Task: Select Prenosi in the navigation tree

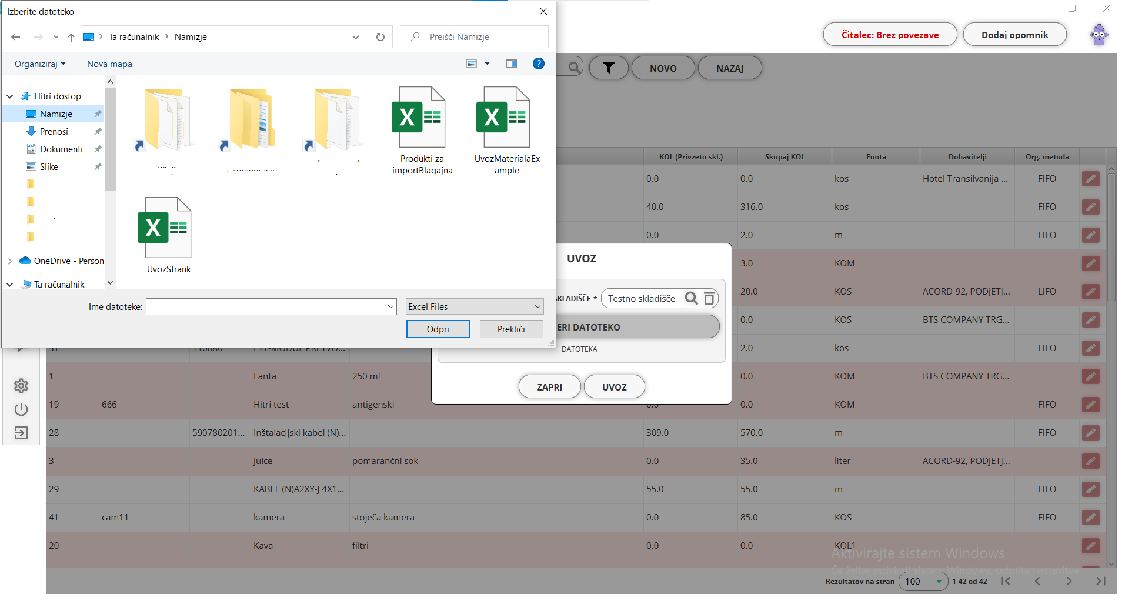Action: [x=53, y=132]
